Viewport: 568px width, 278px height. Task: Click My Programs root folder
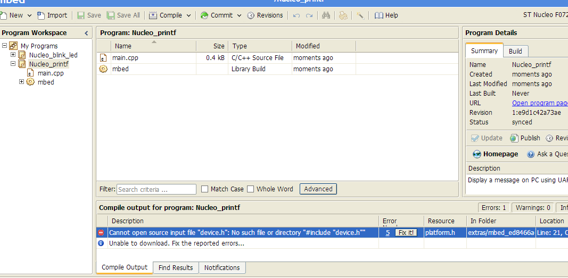point(39,46)
